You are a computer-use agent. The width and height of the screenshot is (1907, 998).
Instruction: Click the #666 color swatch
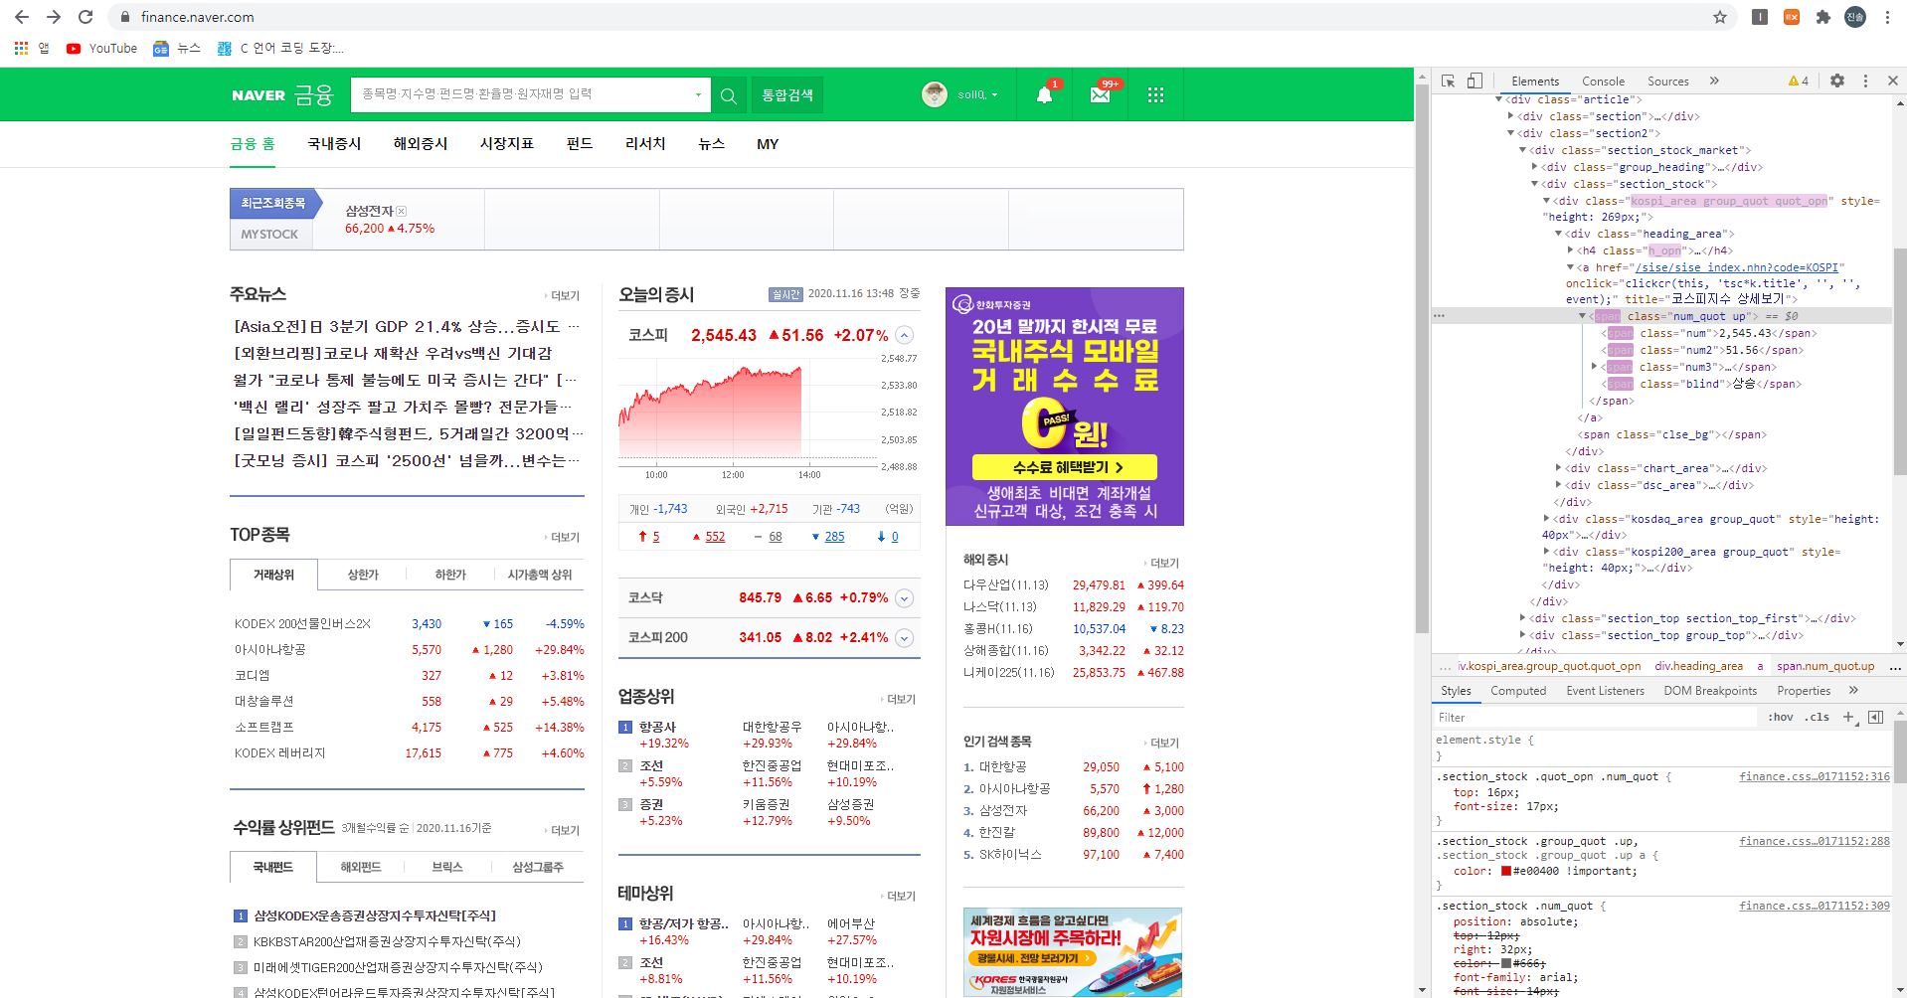click(x=1506, y=963)
